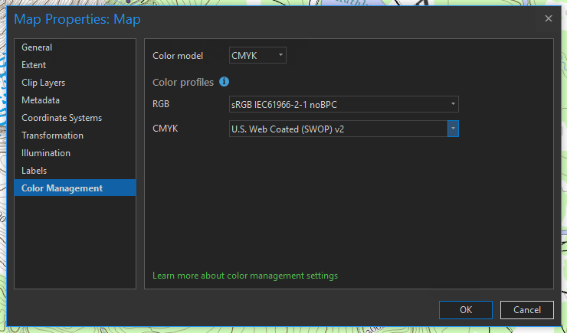Click the Color profiles info icon
567x333 pixels.
225,82
